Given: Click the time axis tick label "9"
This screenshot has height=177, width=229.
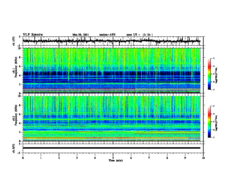Looking at the screenshot, I should pyautogui.click(x=185, y=158).
